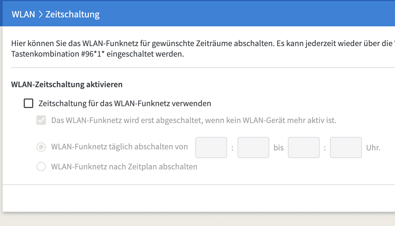395x226 pixels.
Task: Select "WLAN-Funknetz täglich abschalten von" option
Action: coord(41,147)
